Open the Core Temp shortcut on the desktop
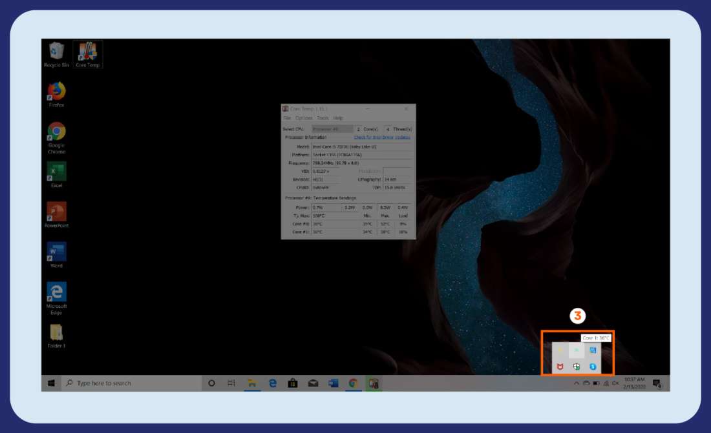Viewport: 711px width, 433px height. (x=88, y=50)
